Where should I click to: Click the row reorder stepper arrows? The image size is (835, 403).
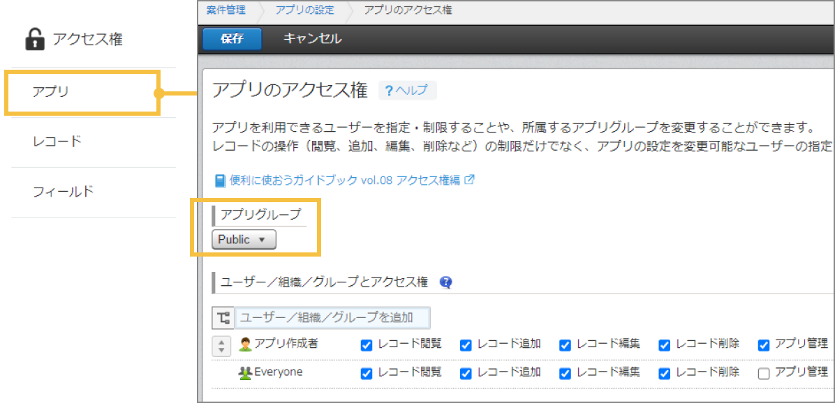tap(221, 345)
